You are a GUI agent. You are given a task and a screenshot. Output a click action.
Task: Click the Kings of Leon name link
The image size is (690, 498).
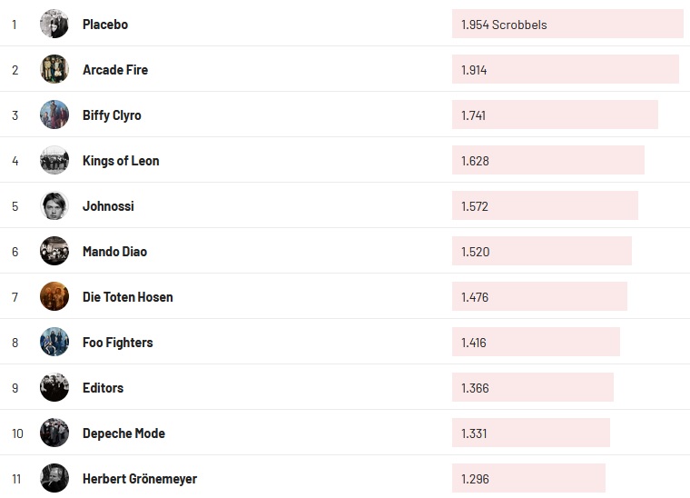tap(121, 161)
